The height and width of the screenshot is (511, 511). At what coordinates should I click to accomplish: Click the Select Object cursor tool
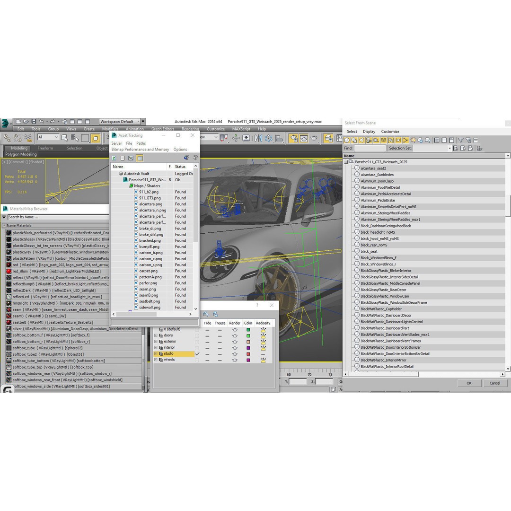[64, 138]
